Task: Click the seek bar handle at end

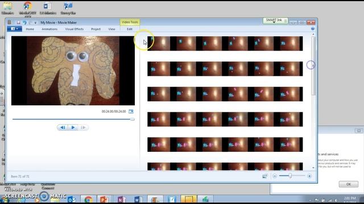Action: click(x=133, y=120)
